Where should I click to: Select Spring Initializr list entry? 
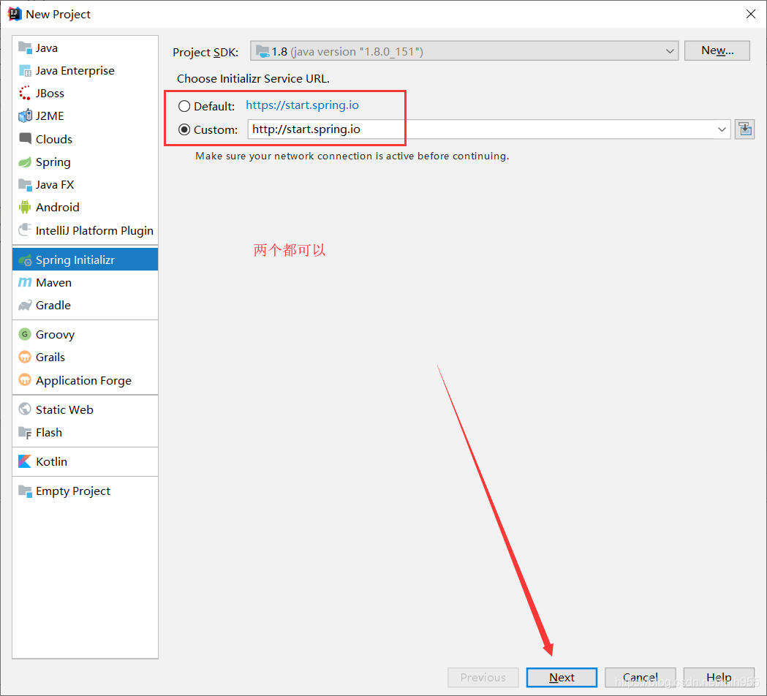point(85,260)
